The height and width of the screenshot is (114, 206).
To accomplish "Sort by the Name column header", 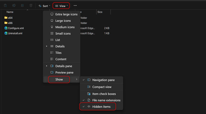I will [x=10, y=12].
